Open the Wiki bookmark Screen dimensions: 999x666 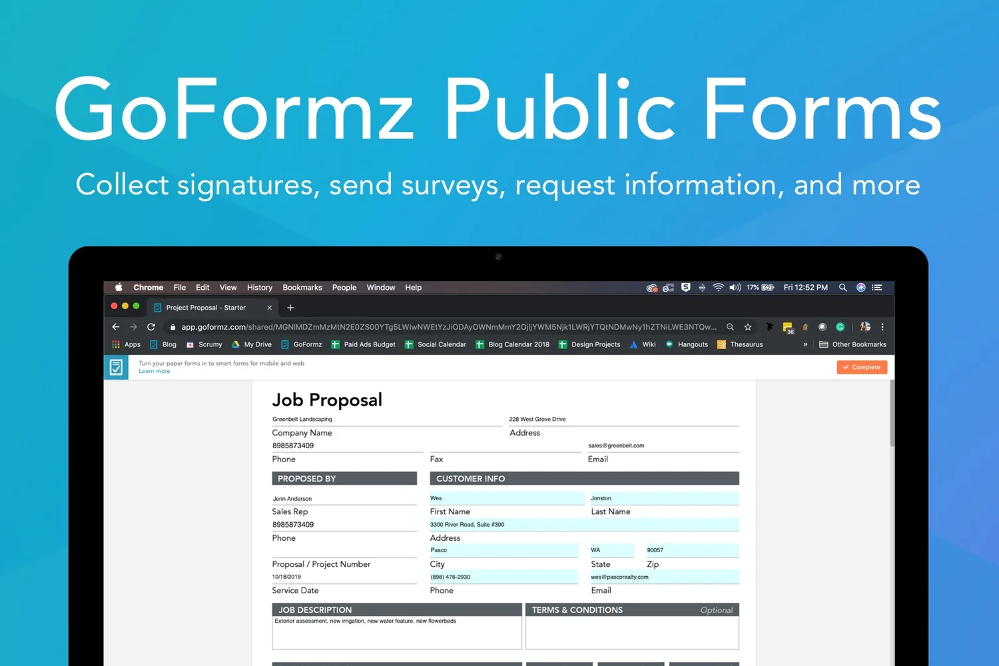coord(642,344)
